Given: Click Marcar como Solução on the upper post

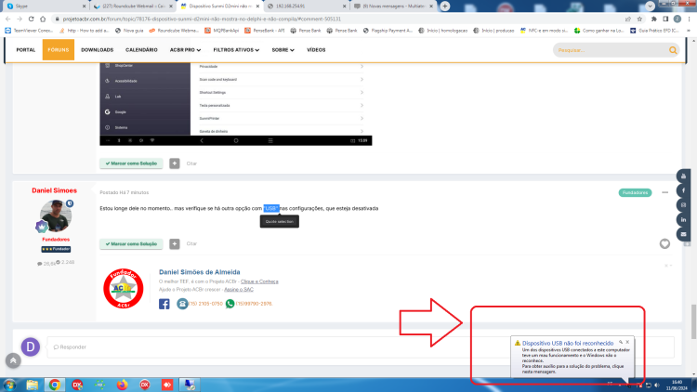Looking at the screenshot, I should tap(131, 163).
